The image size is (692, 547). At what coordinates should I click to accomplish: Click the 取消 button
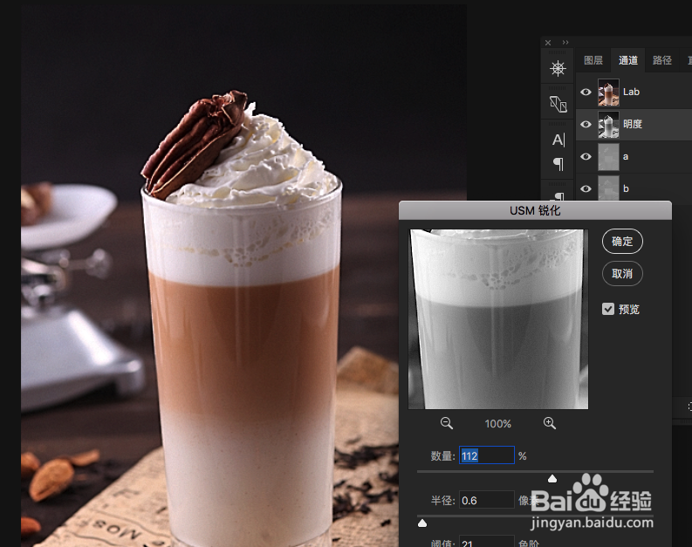tap(622, 274)
